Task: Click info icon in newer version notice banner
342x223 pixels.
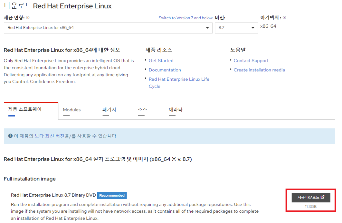Action: tap(10, 136)
